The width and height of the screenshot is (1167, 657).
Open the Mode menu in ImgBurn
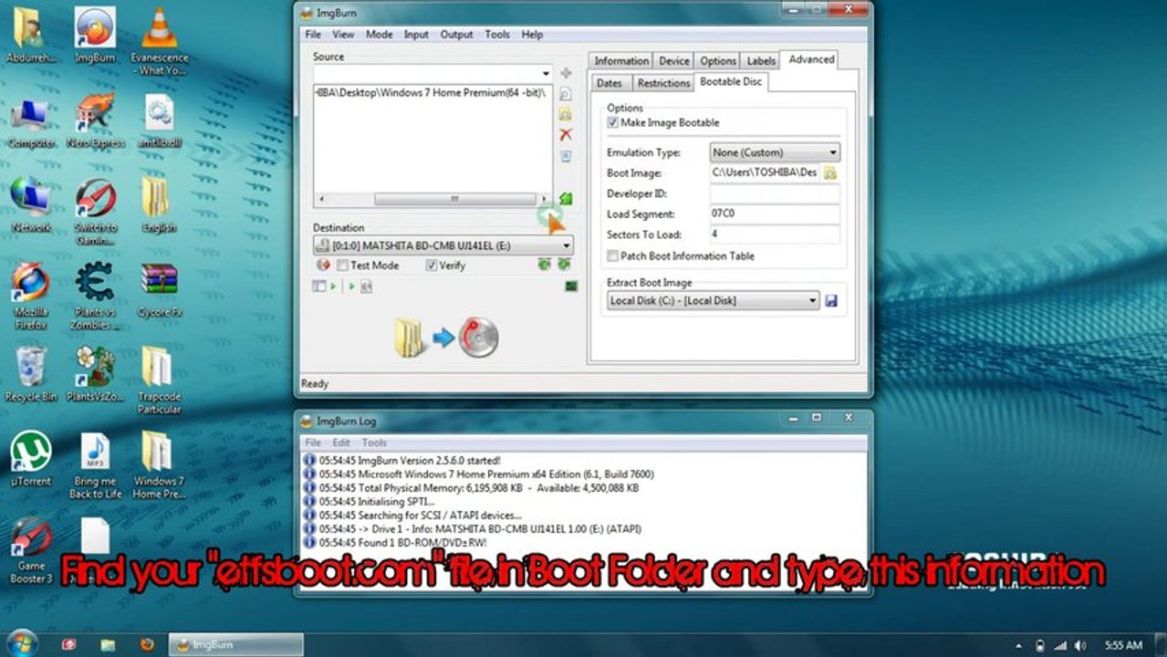[379, 35]
